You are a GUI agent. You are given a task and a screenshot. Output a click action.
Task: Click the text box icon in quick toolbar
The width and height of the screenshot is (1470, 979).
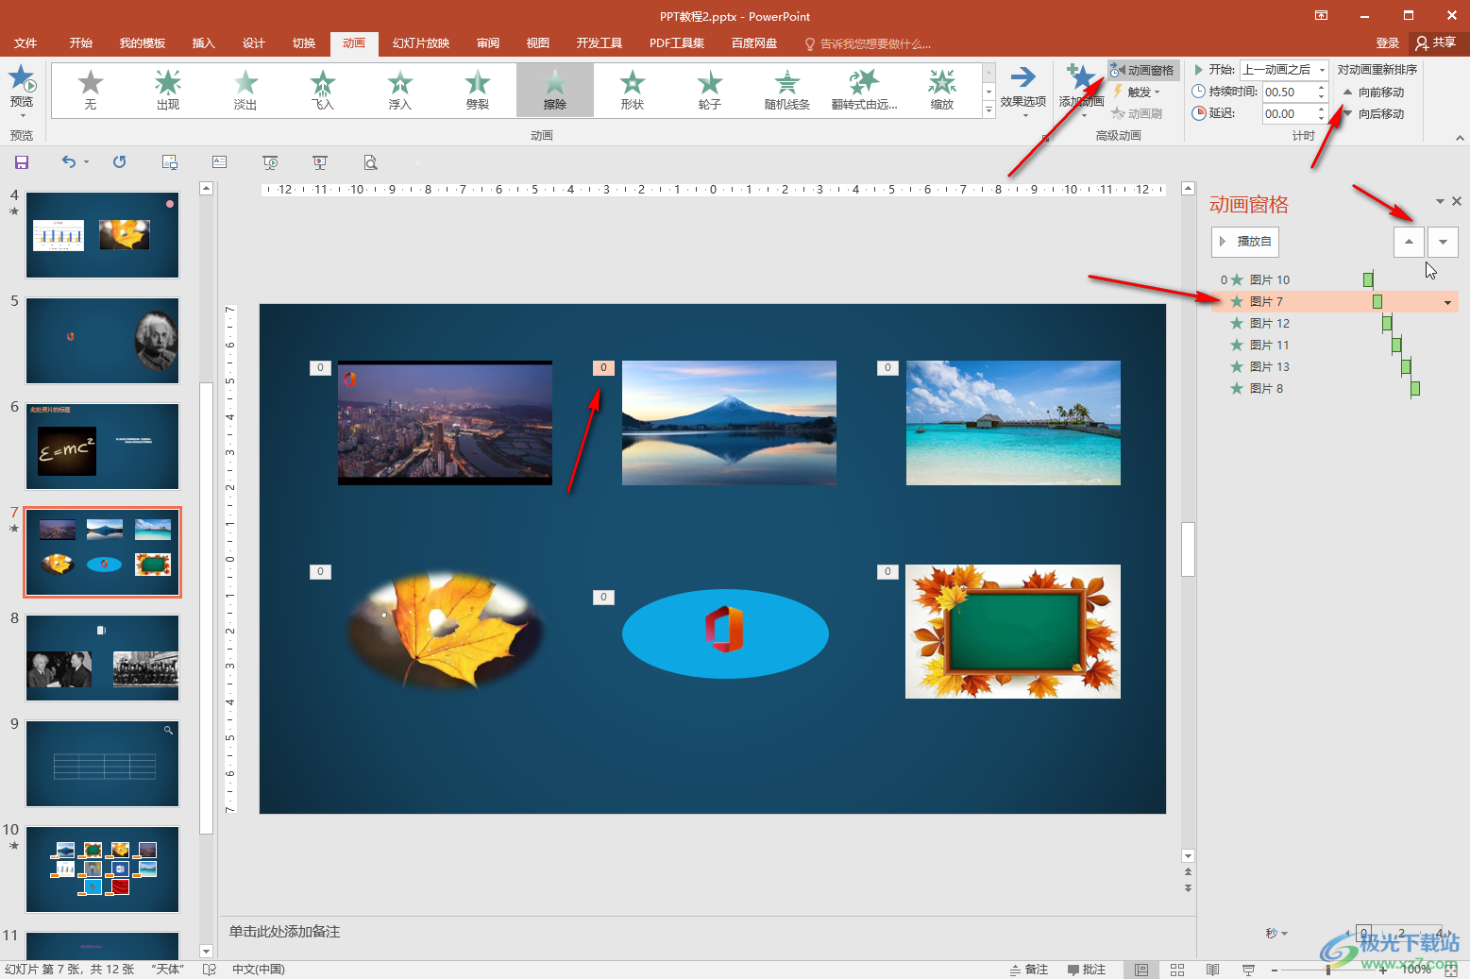[220, 162]
